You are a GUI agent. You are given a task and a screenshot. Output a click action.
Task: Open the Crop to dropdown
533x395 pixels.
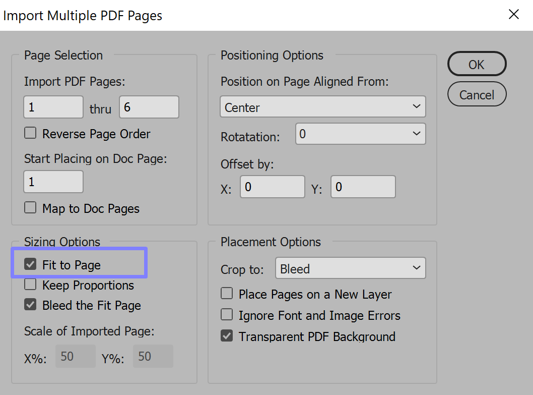coord(350,268)
